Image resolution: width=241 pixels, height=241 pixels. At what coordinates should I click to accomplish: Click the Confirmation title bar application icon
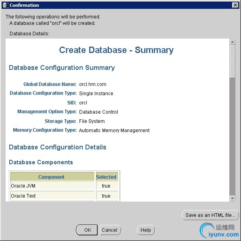[5, 5]
